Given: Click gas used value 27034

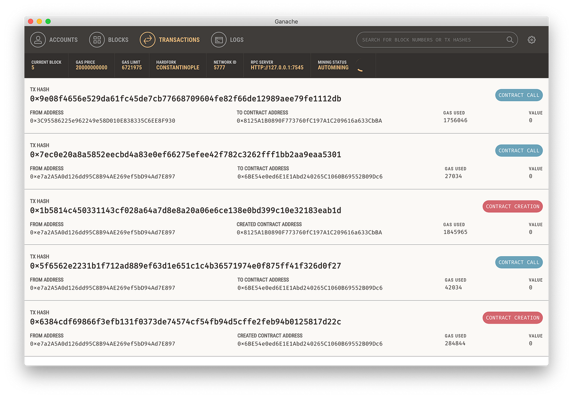Looking at the screenshot, I should [x=454, y=177].
